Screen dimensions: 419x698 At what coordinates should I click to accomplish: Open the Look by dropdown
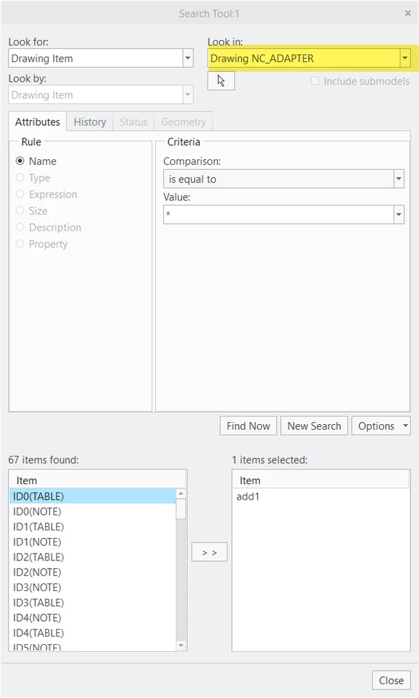point(188,95)
